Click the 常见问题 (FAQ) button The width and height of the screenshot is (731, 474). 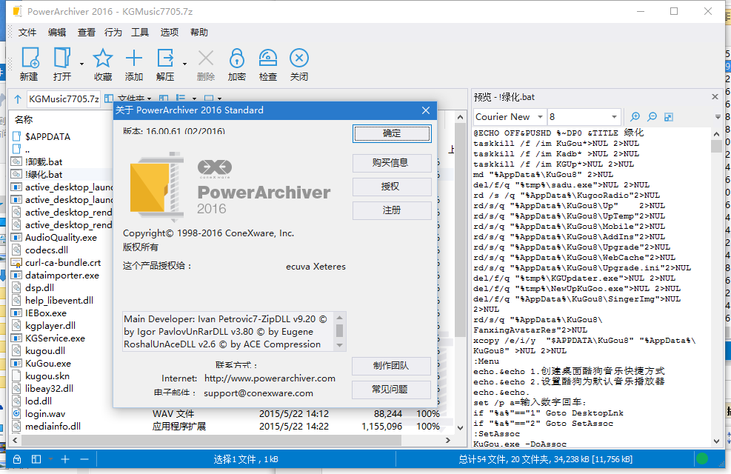point(392,389)
